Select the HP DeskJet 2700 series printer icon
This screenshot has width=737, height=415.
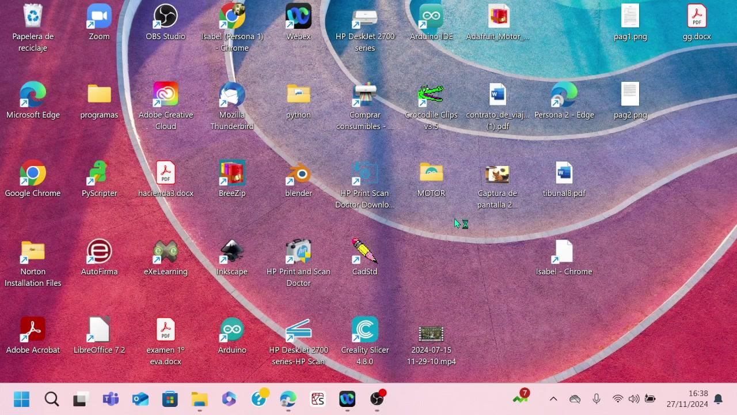[x=365, y=28]
